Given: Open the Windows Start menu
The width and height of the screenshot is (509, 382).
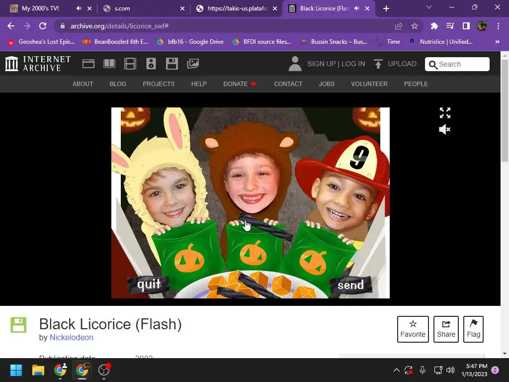Looking at the screenshot, I should pyautogui.click(x=16, y=370).
